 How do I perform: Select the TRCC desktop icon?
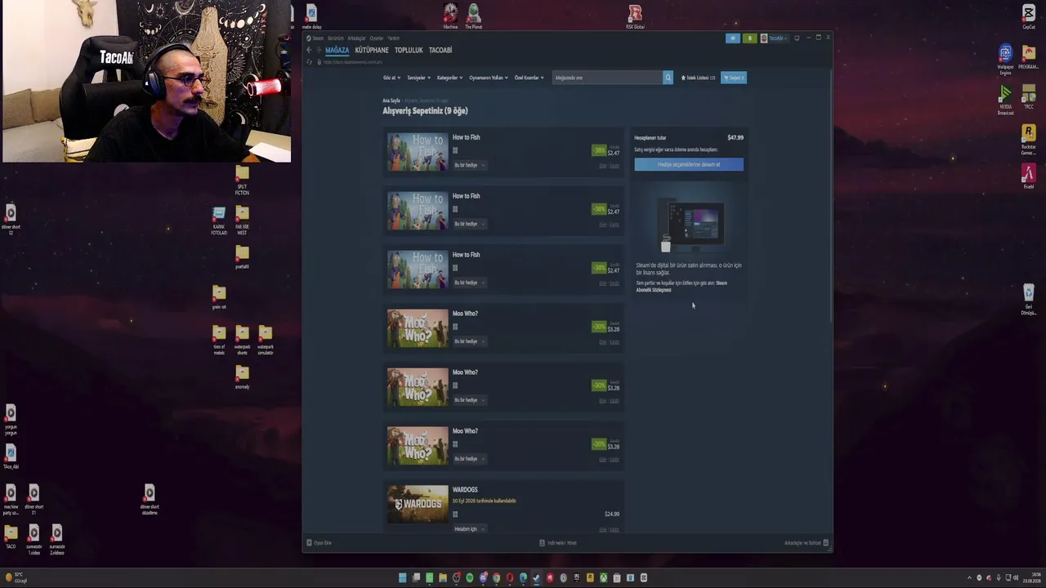tap(1029, 96)
